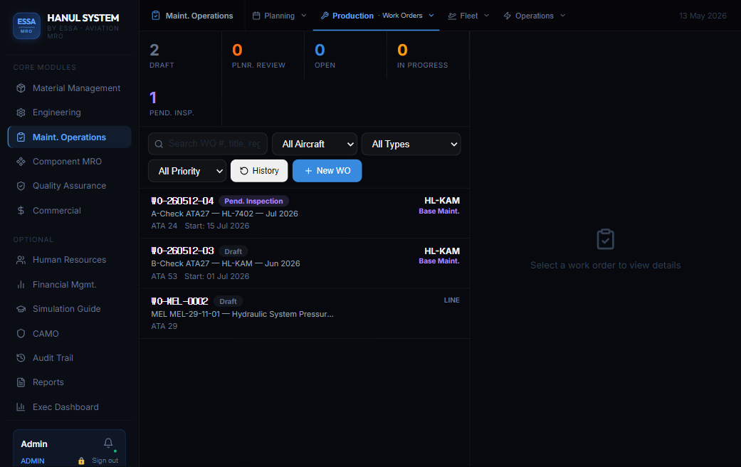The height and width of the screenshot is (467, 741).
Task: Click the Material Management cube icon
Action: (21, 88)
